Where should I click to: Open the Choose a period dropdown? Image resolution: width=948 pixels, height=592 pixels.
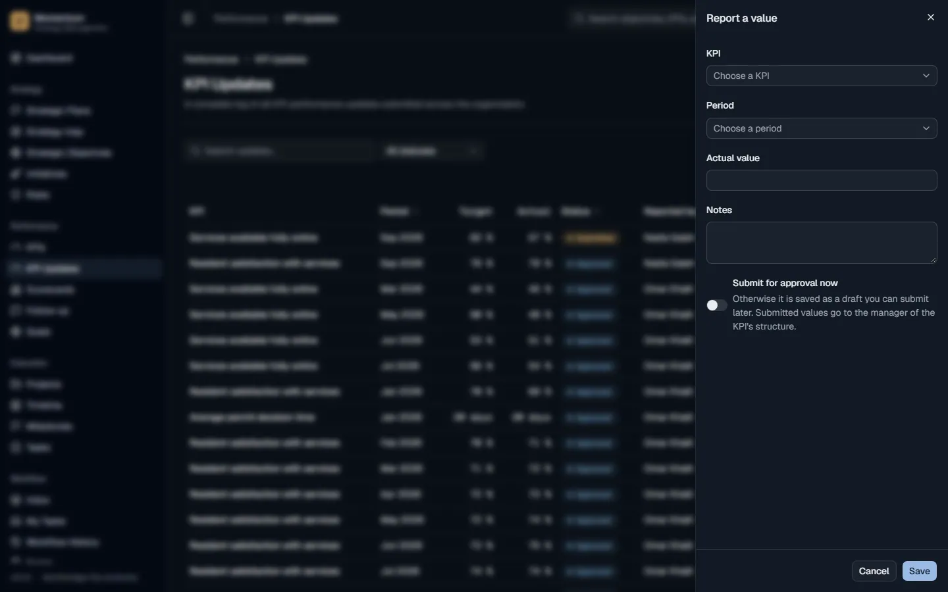coord(822,128)
